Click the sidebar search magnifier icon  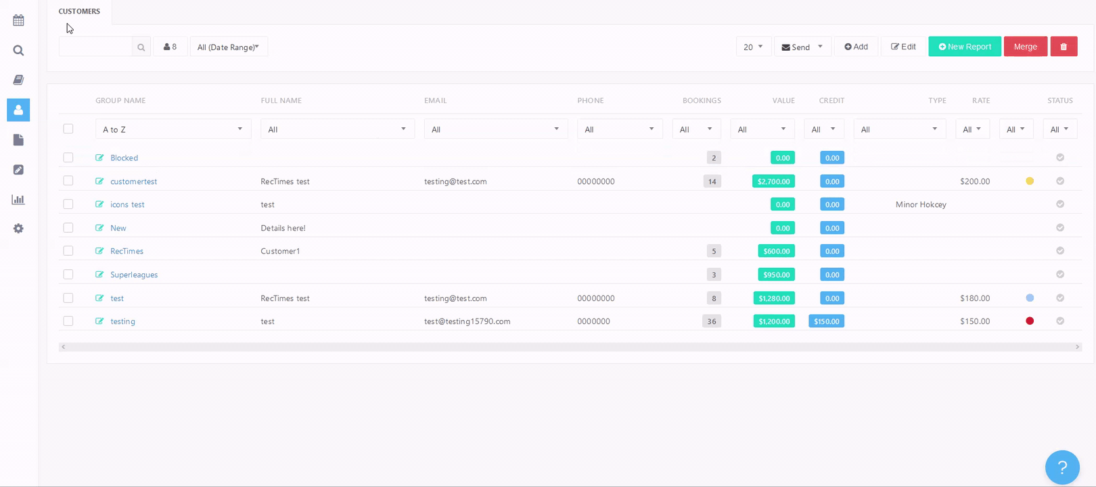[18, 51]
